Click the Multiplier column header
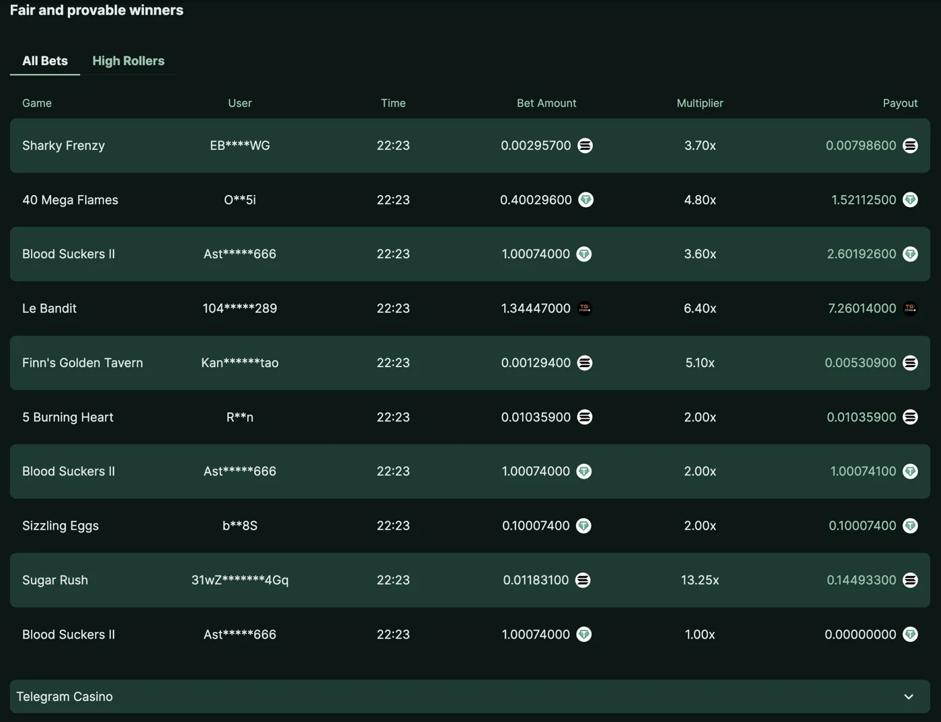This screenshot has width=941, height=722. (700, 103)
